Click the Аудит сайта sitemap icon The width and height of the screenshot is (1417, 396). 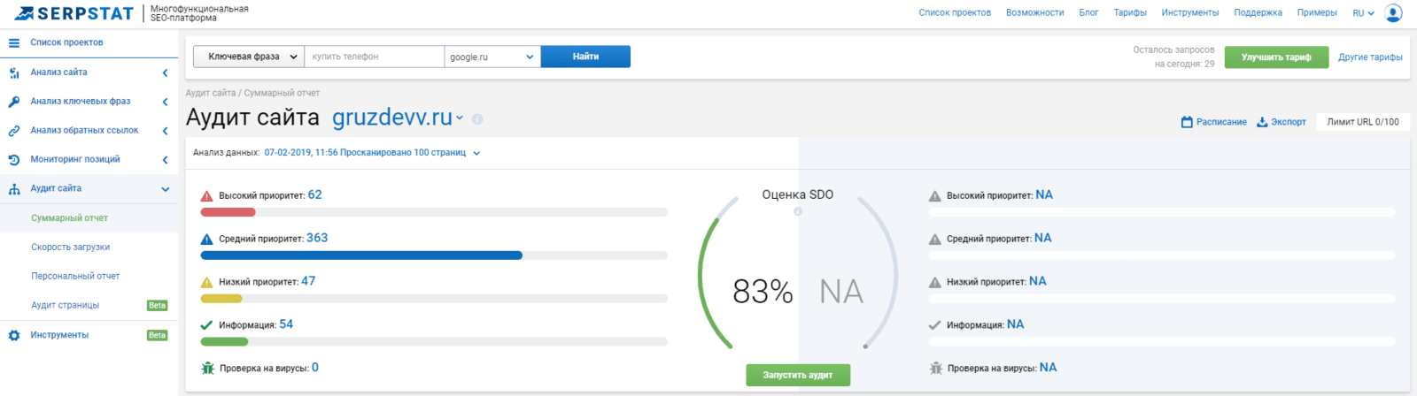pyautogui.click(x=14, y=189)
